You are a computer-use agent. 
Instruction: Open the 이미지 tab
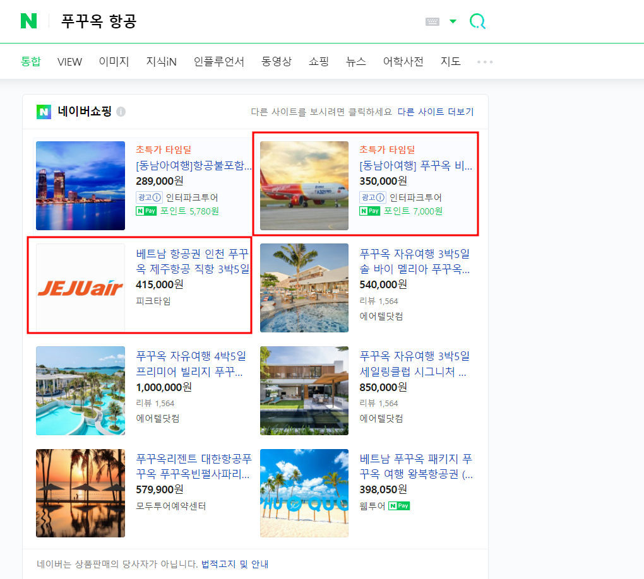coord(114,62)
